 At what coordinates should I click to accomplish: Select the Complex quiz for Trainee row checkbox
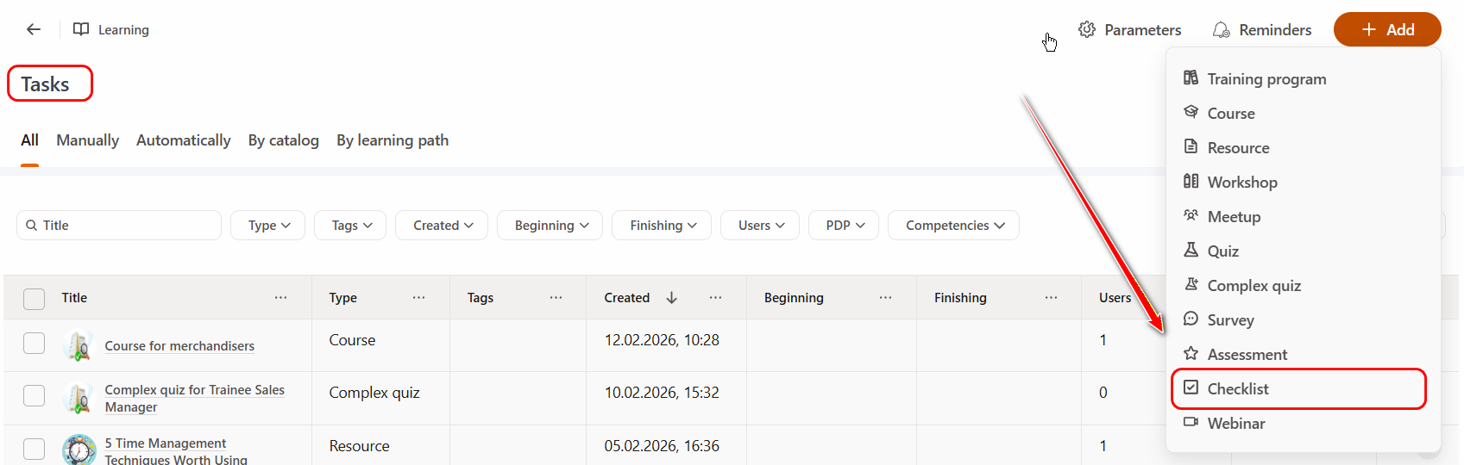[35, 395]
